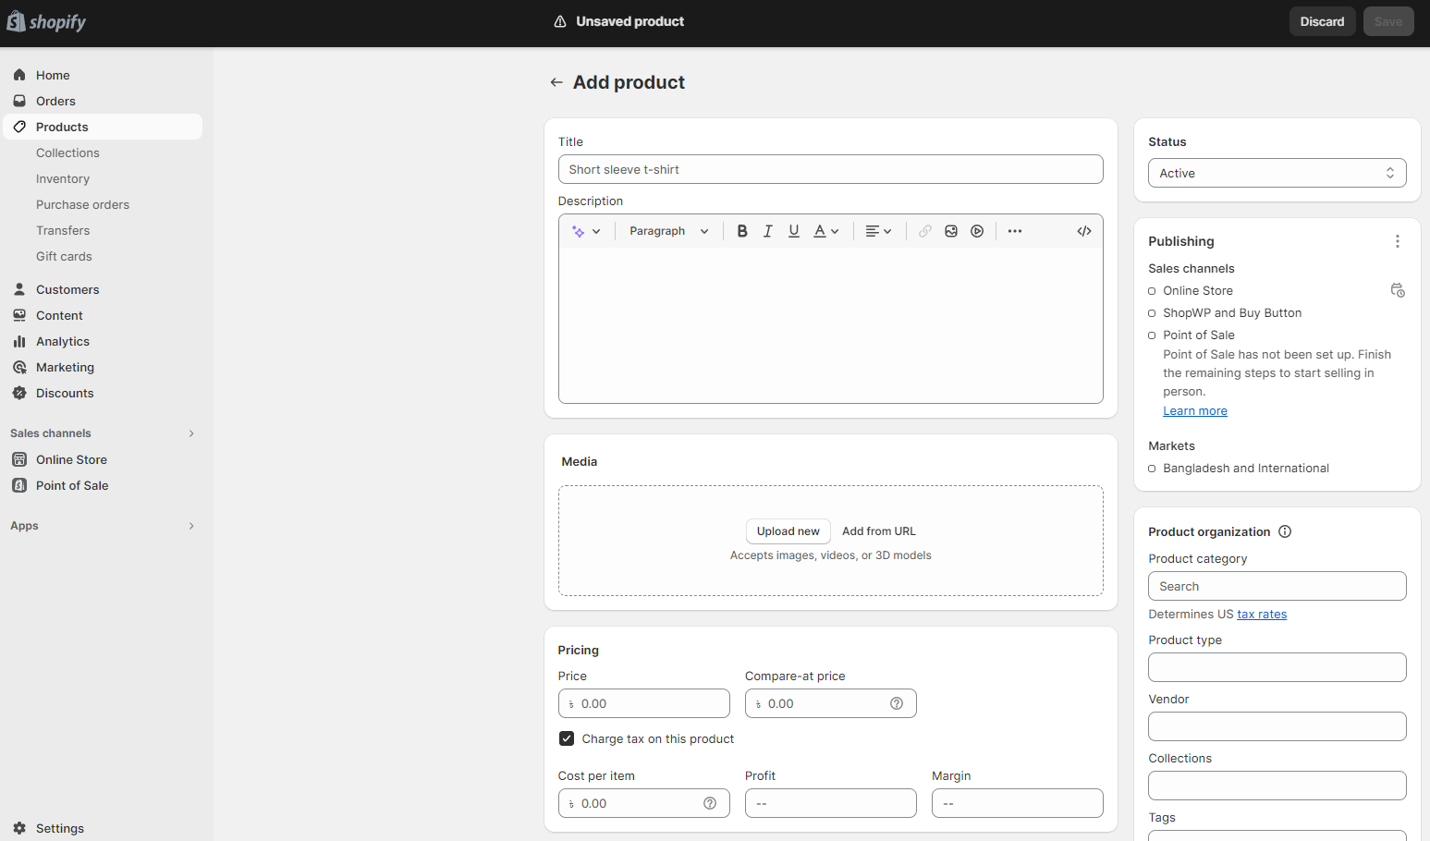Open the text alignment options
Viewport: 1430px width, 841px height.
pyautogui.click(x=878, y=231)
